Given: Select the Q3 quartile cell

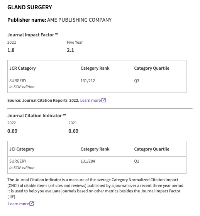Looking at the screenshot, I should (137, 81).
